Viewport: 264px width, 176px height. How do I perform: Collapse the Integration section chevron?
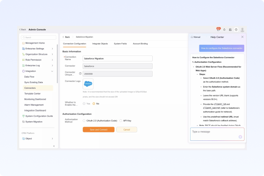pos(52,71)
